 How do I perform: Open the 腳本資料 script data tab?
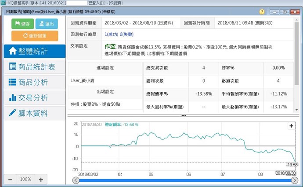click(33, 113)
